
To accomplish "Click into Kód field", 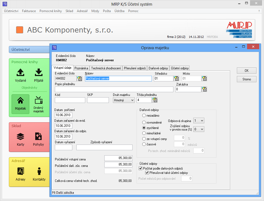I will point(70,100).
